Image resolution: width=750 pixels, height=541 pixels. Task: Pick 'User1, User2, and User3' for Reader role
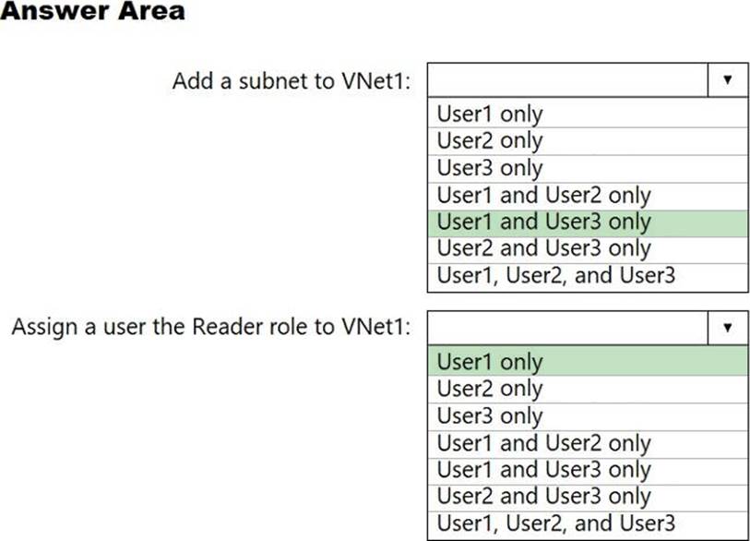point(587,523)
